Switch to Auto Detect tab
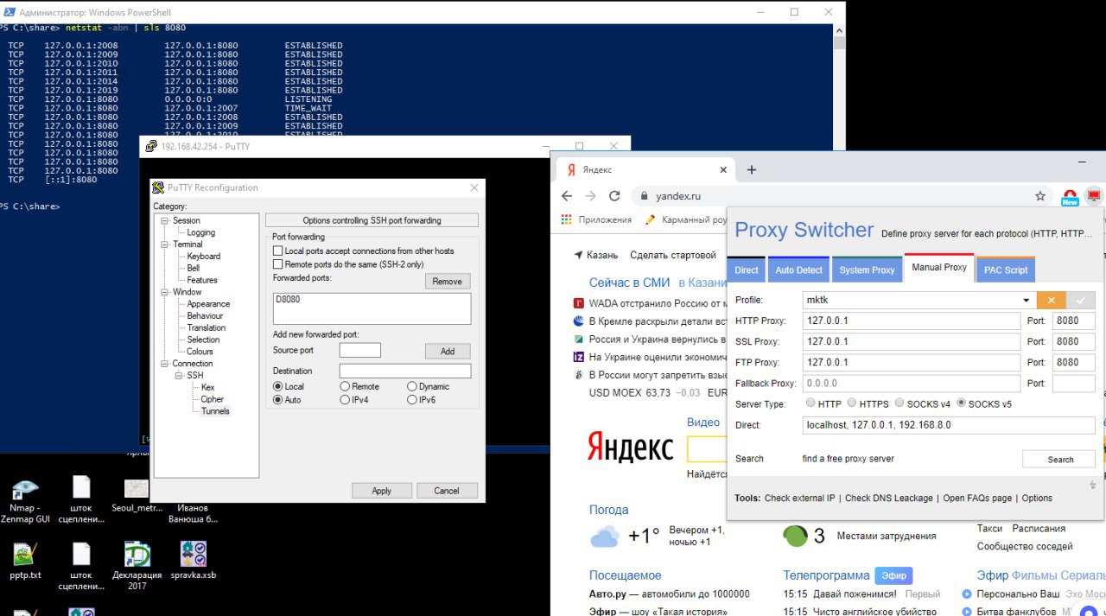Image resolution: width=1106 pixels, height=616 pixels. click(798, 270)
